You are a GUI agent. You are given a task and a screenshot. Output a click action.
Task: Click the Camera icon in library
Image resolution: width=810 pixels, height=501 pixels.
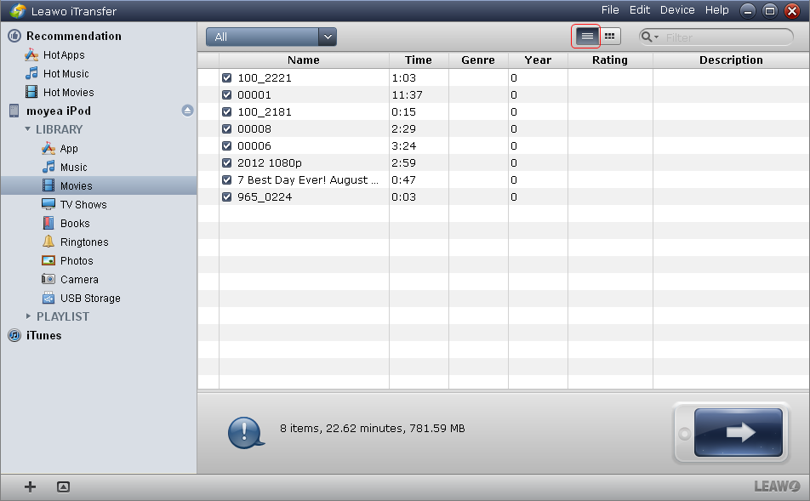coord(48,279)
